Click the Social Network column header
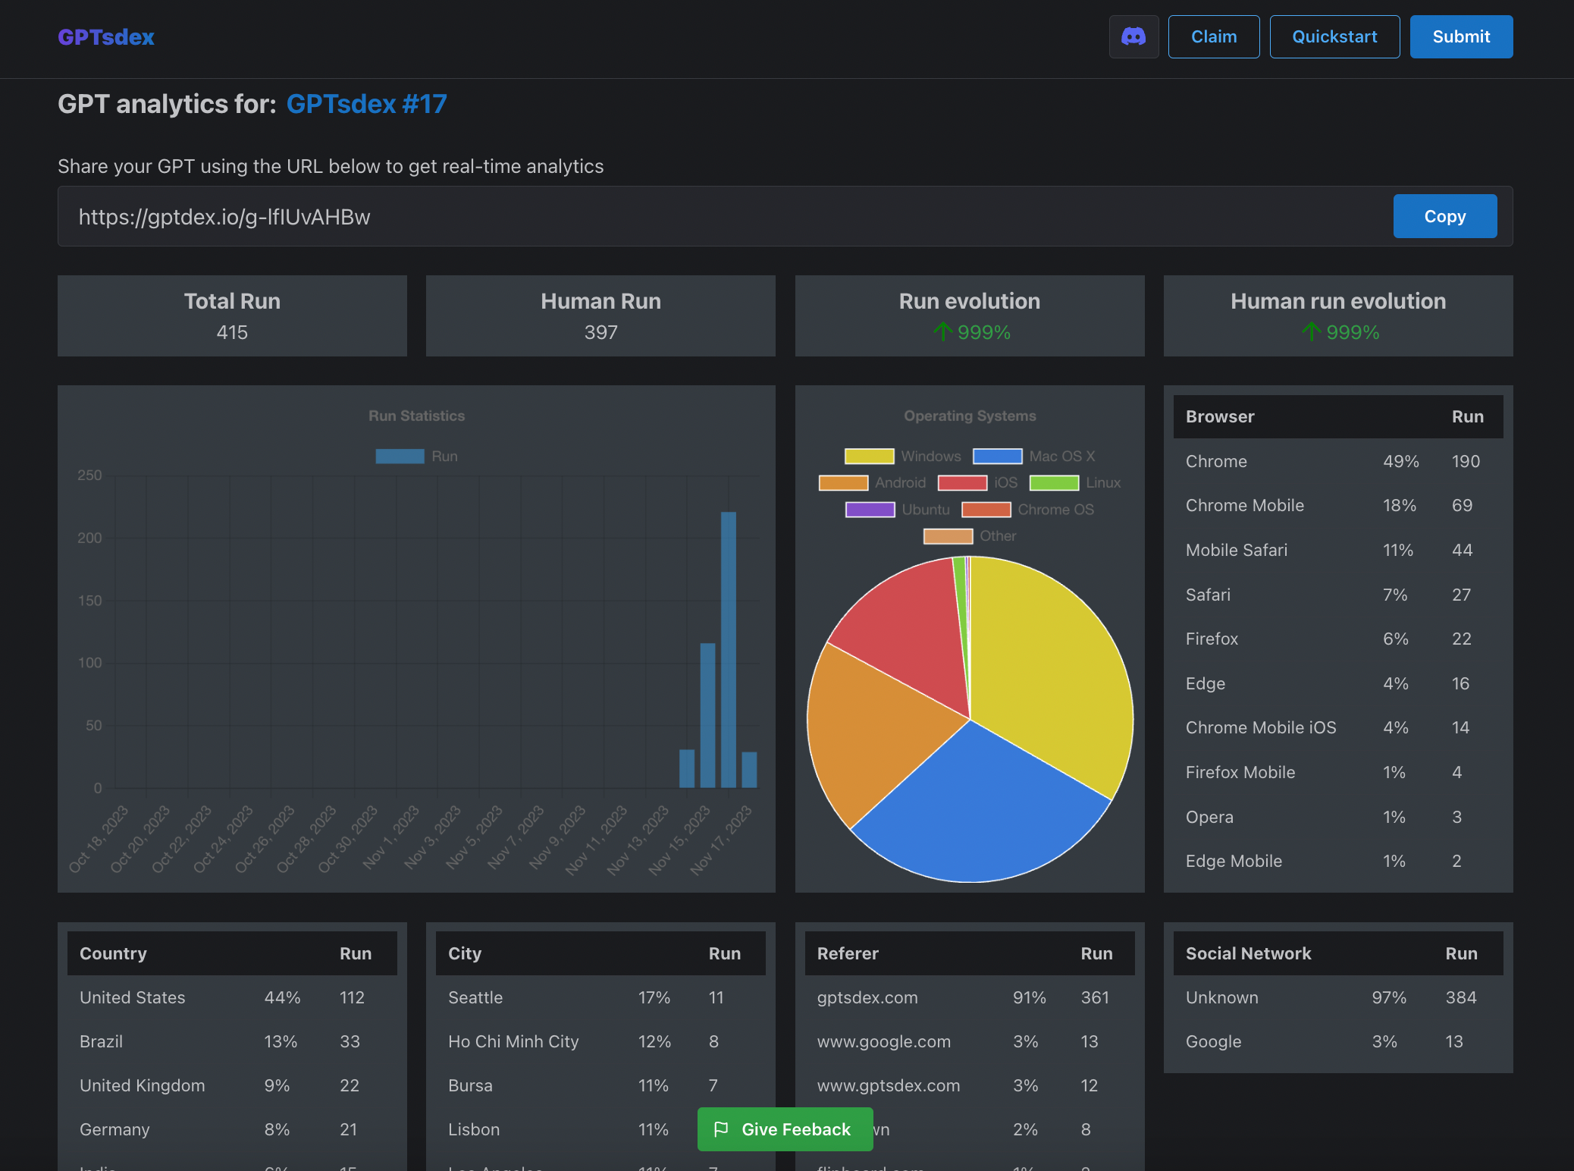The image size is (1574, 1171). [x=1248, y=953]
